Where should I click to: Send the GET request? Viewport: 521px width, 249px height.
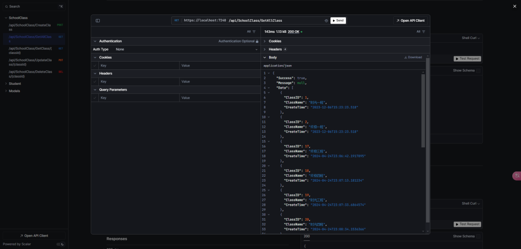[x=338, y=21]
